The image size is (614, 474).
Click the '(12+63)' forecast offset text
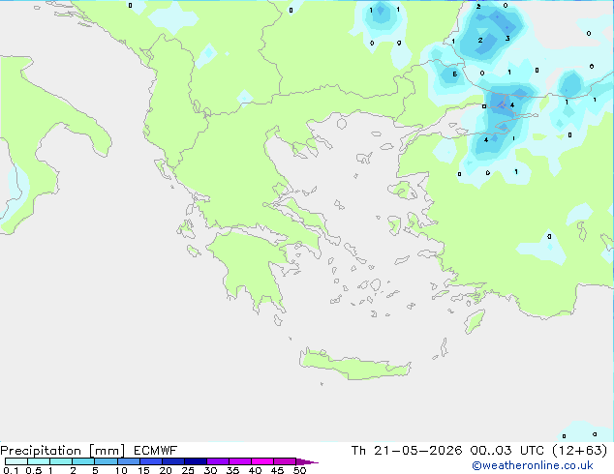click(579, 451)
